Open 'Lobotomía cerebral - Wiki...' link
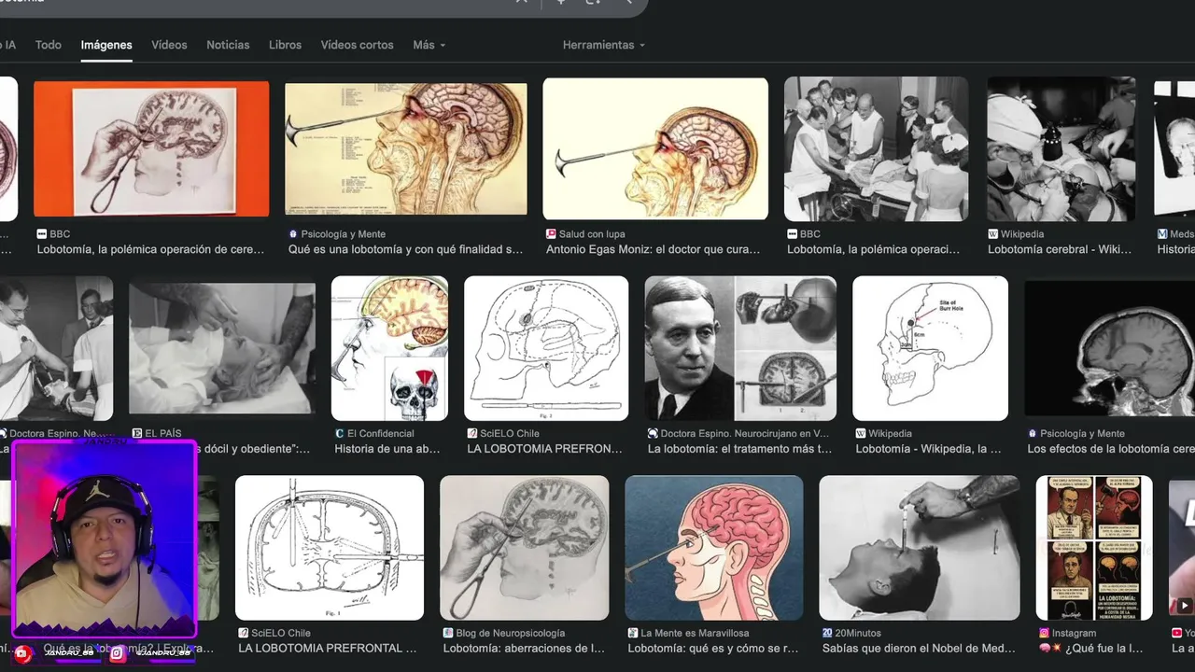This screenshot has height=672, width=1195. (1060, 249)
